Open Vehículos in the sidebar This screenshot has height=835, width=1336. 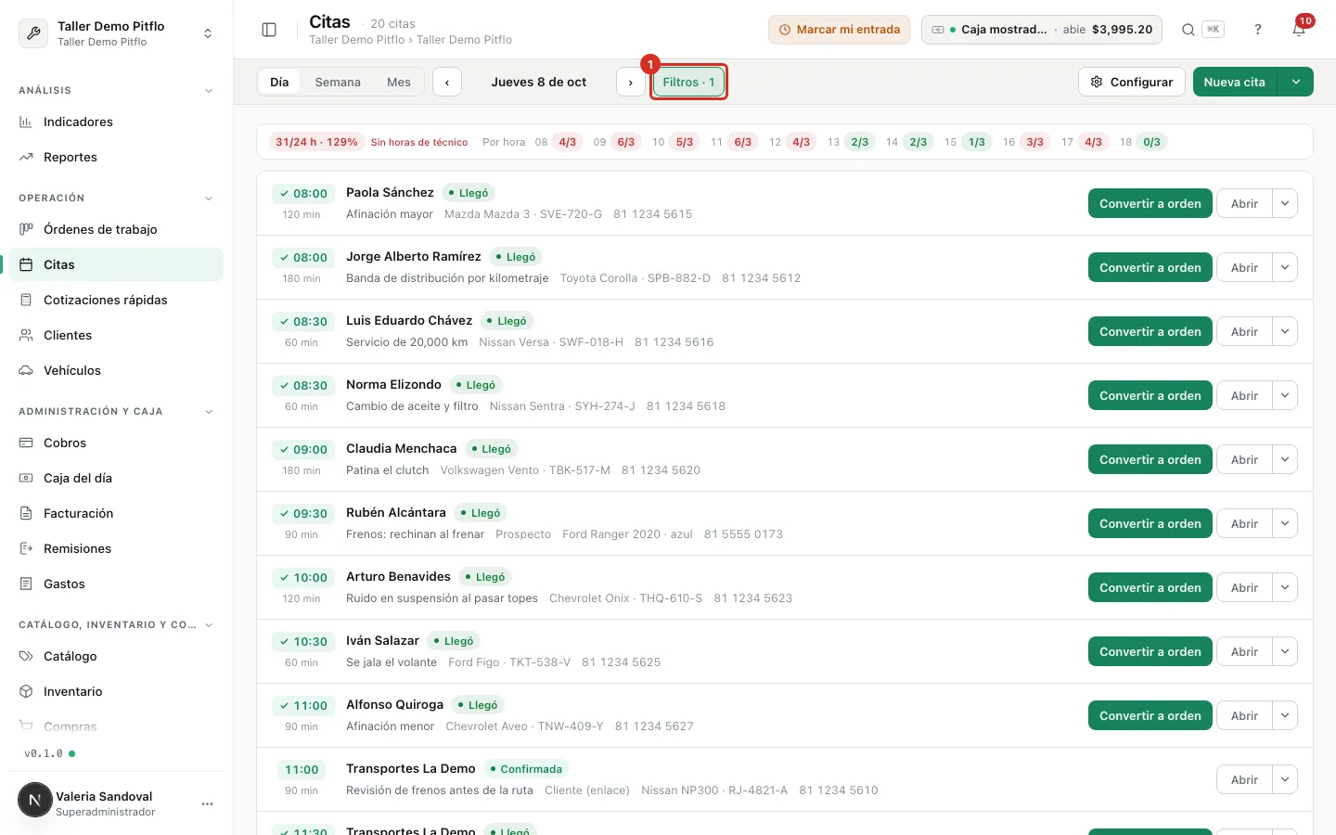116,370
